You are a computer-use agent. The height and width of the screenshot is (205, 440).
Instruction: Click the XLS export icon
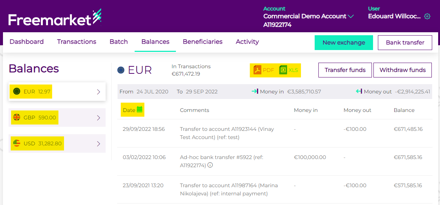point(283,70)
